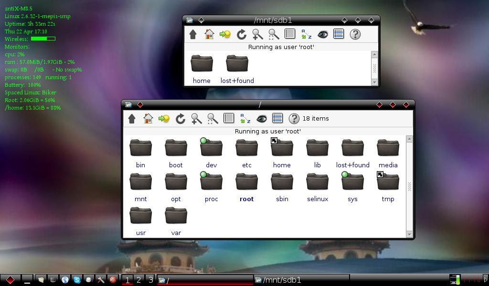The width and height of the screenshot is (489, 286).
Task: Select the var folder
Action: coord(176,221)
